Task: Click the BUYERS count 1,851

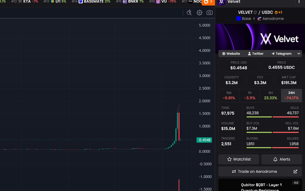Action: tap(251, 144)
